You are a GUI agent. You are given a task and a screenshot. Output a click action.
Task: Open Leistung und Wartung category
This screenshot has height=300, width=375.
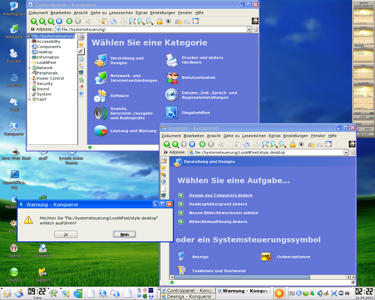tap(125, 131)
